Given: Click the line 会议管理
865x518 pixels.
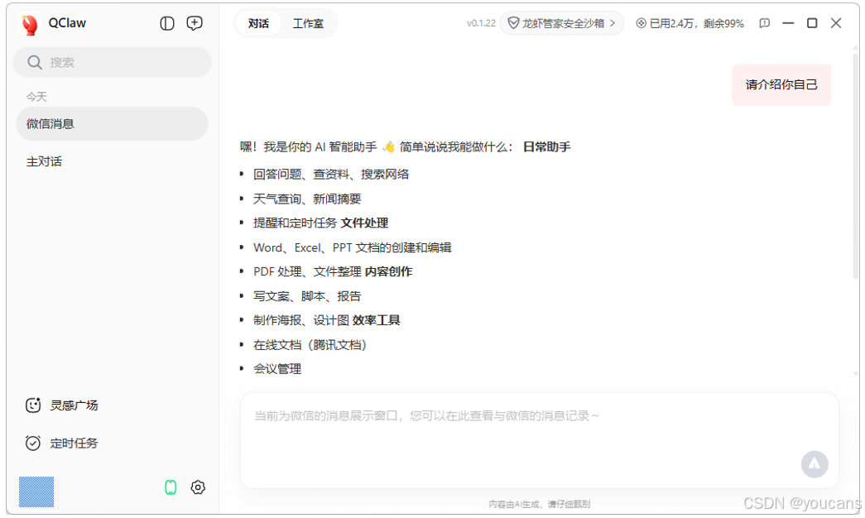Looking at the screenshot, I should (x=277, y=369).
